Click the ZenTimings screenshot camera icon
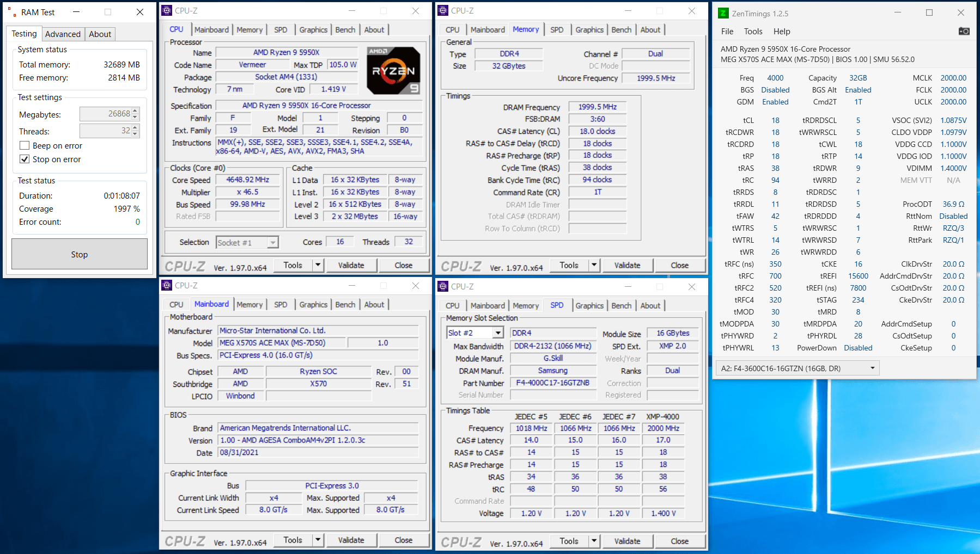The image size is (980, 554). pyautogui.click(x=964, y=31)
